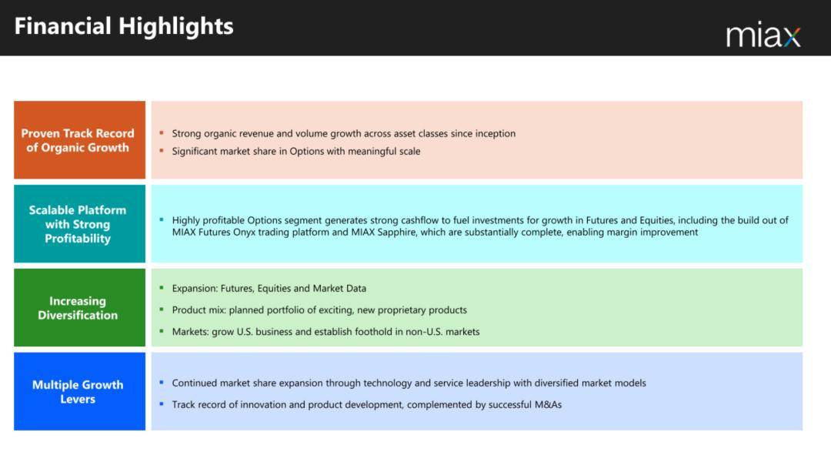Screen dimensions: 831x452
Task: Click the orange Proven Track Record box
Action: (x=79, y=140)
